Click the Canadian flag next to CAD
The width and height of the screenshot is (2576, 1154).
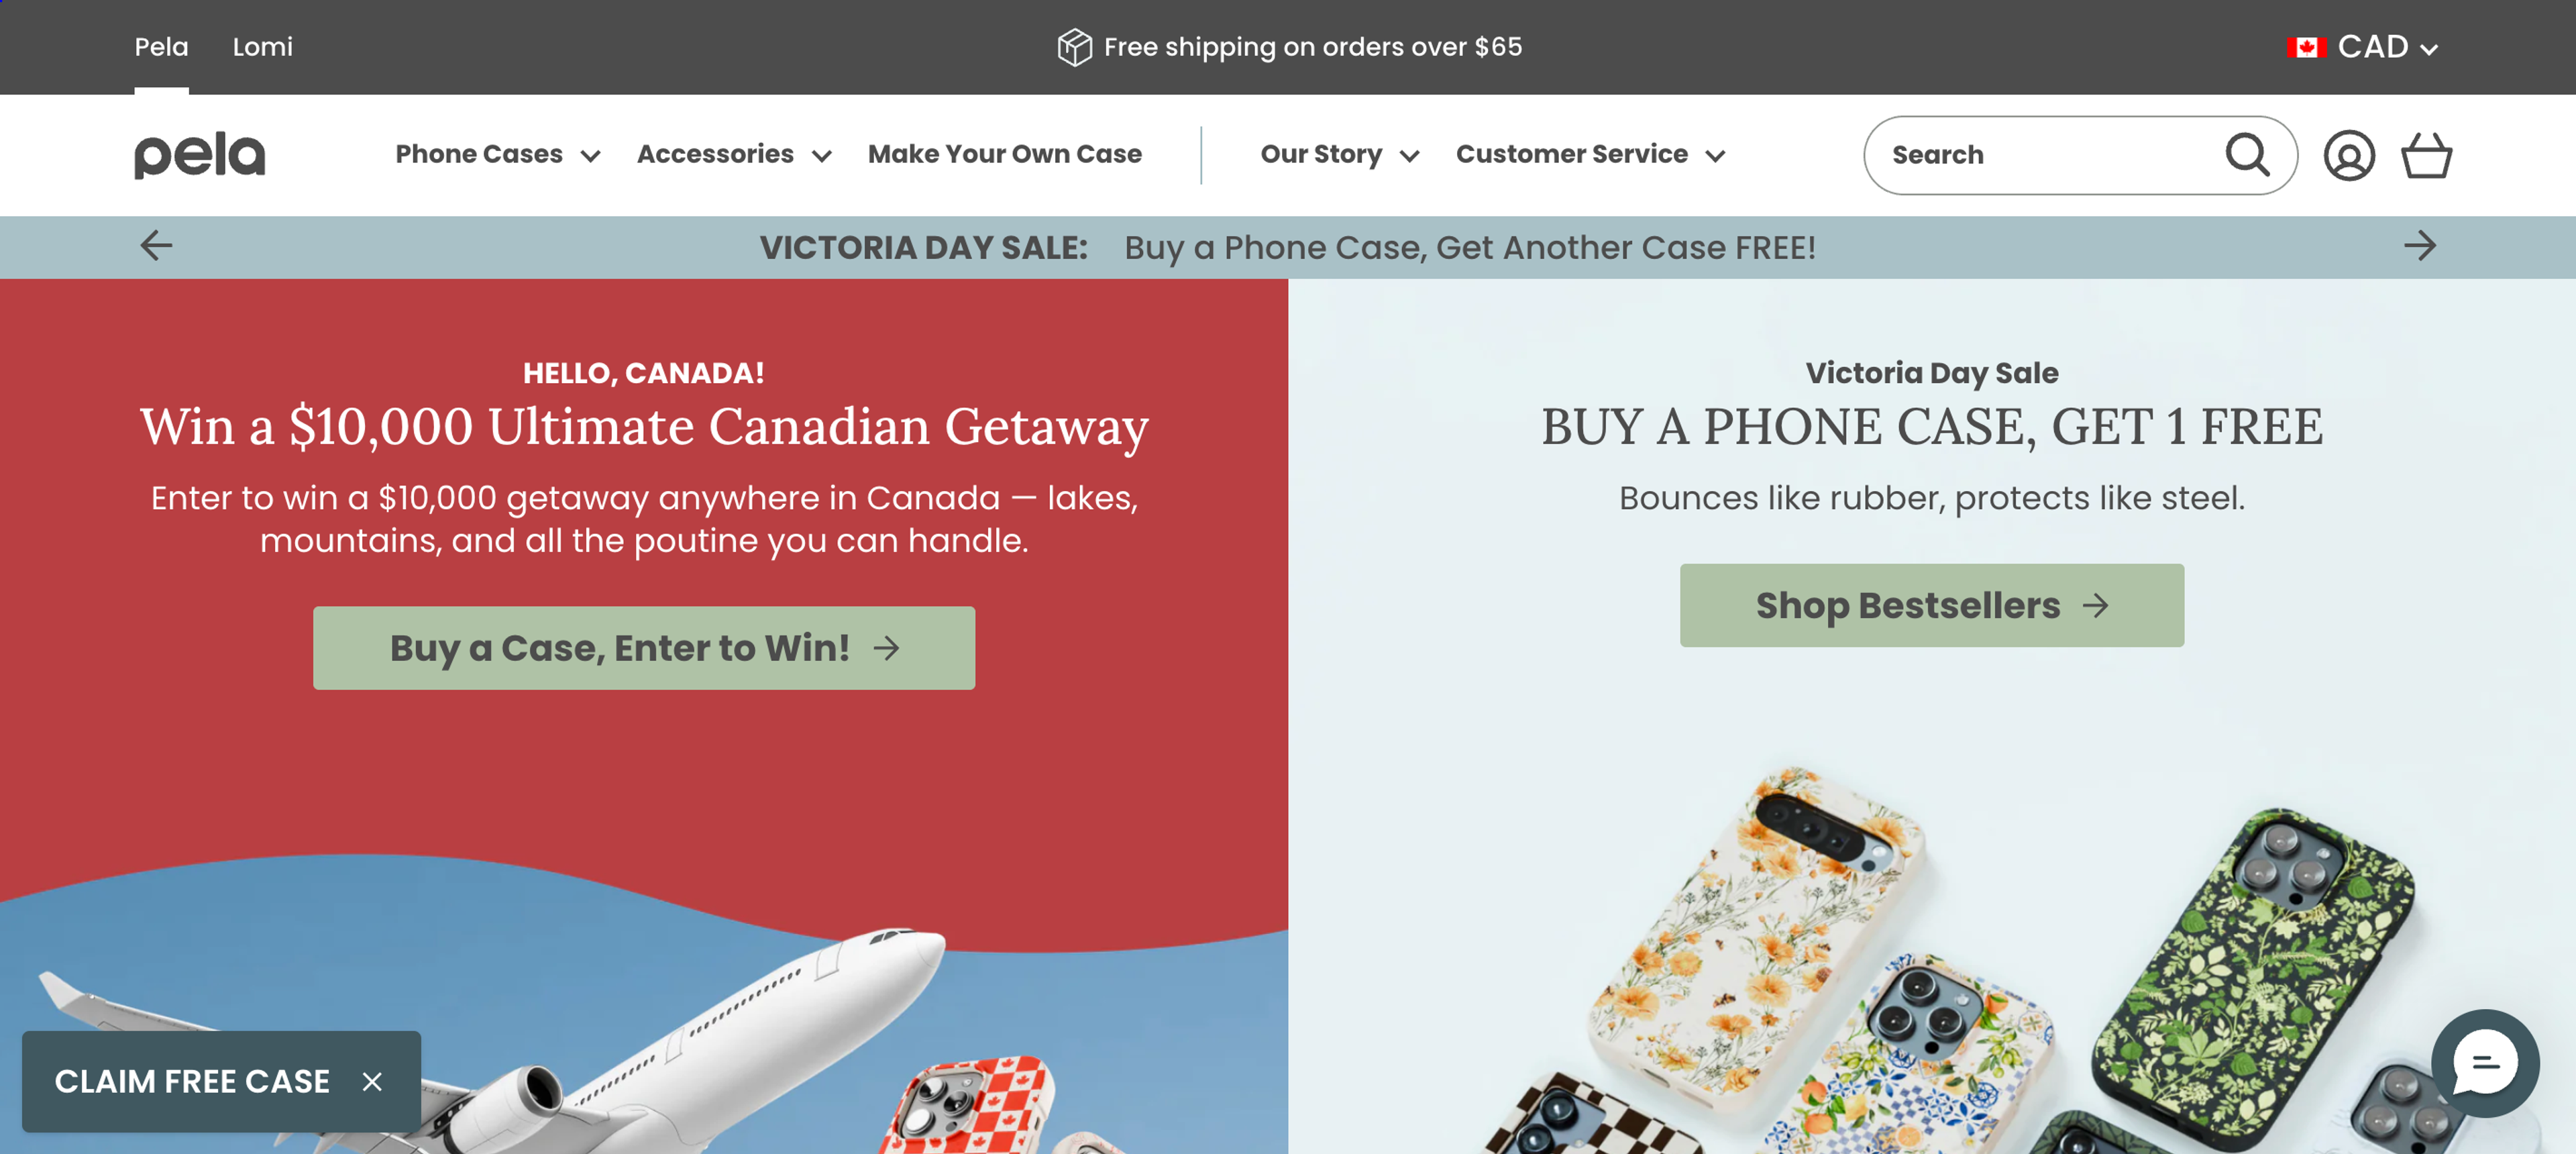(x=2308, y=46)
